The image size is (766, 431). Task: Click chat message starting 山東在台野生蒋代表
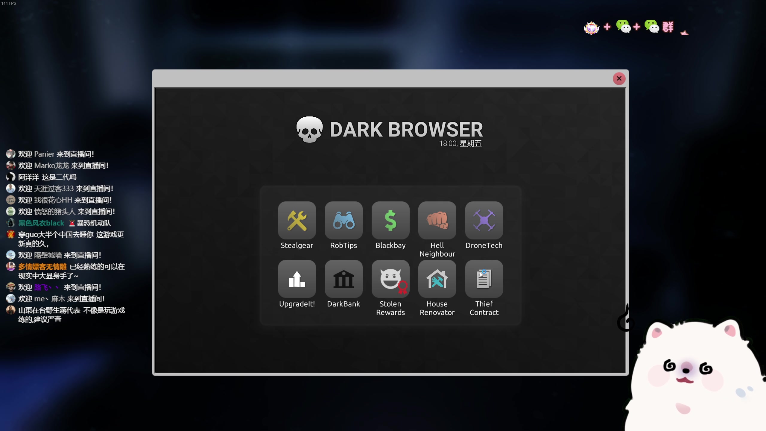click(72, 315)
